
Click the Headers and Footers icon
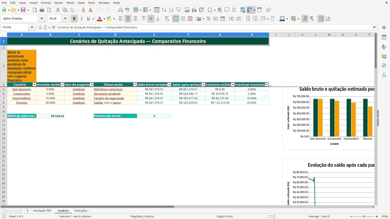(234, 10)
